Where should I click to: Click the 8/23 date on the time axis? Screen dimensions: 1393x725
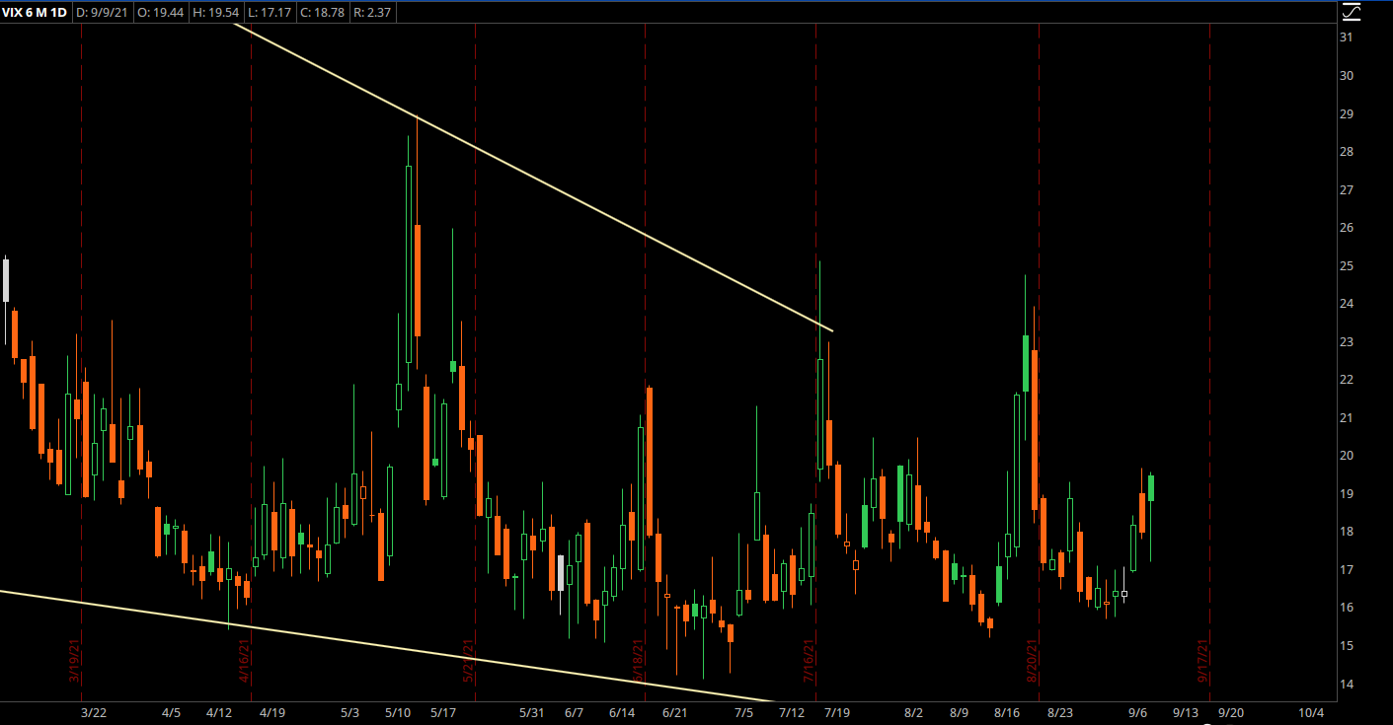[1060, 712]
